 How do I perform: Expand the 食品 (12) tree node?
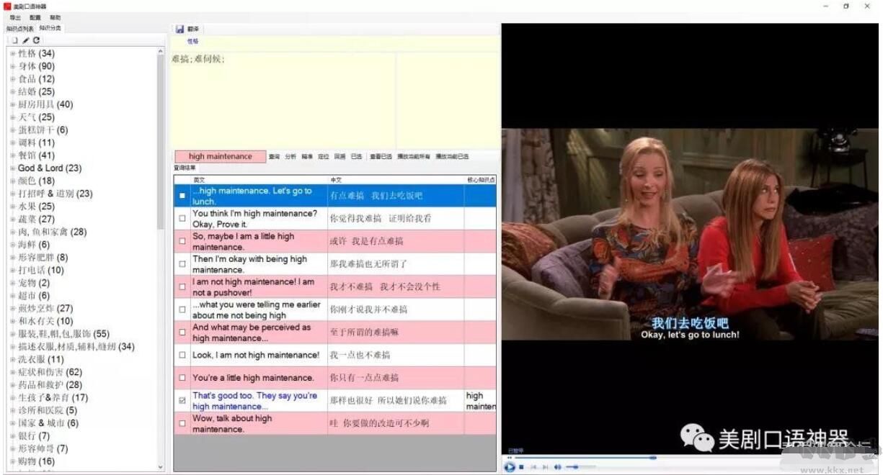point(13,79)
